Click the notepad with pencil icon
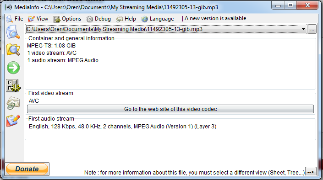 (13, 121)
